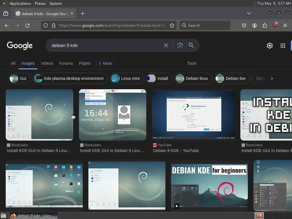Reload the current page
Image resolution: width=292 pixels, height=219 pixels.
(x=27, y=25)
